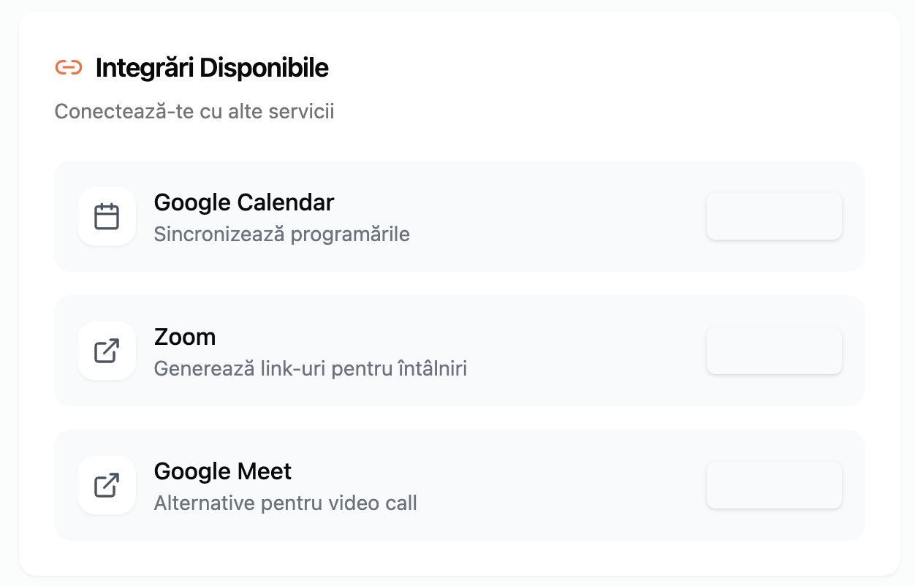Click the Conectează-te cu alte servicii subtitle
This screenshot has width=915, height=586.
(x=194, y=111)
